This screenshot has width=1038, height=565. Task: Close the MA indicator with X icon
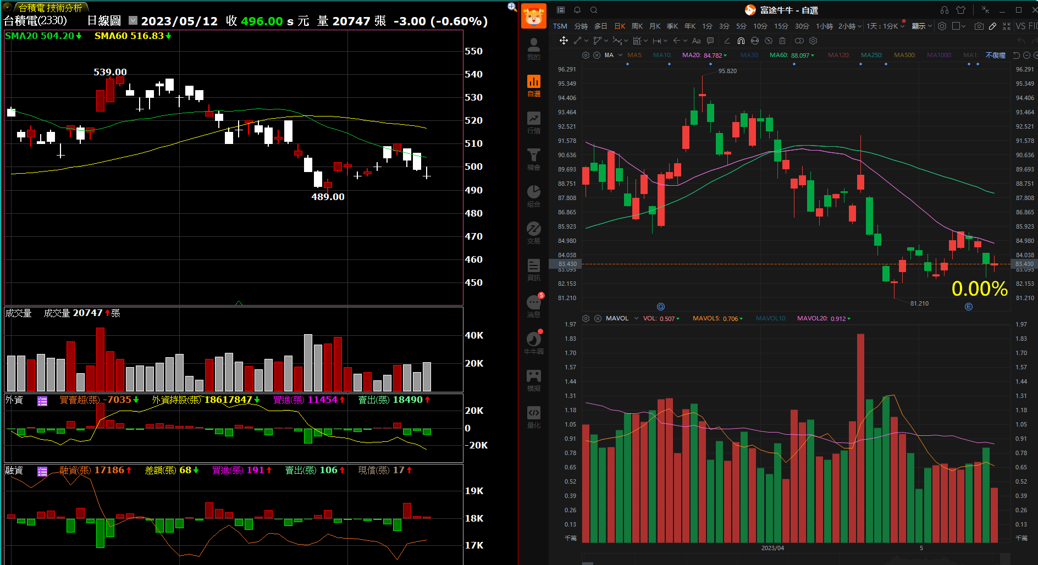(597, 55)
